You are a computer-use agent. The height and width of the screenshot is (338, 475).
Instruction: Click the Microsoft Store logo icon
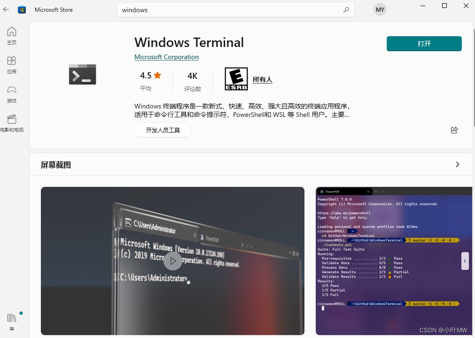(22, 10)
